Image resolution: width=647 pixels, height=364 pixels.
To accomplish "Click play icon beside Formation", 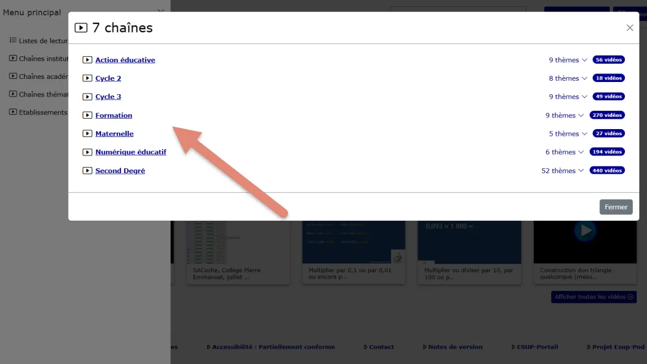I will pos(87,115).
